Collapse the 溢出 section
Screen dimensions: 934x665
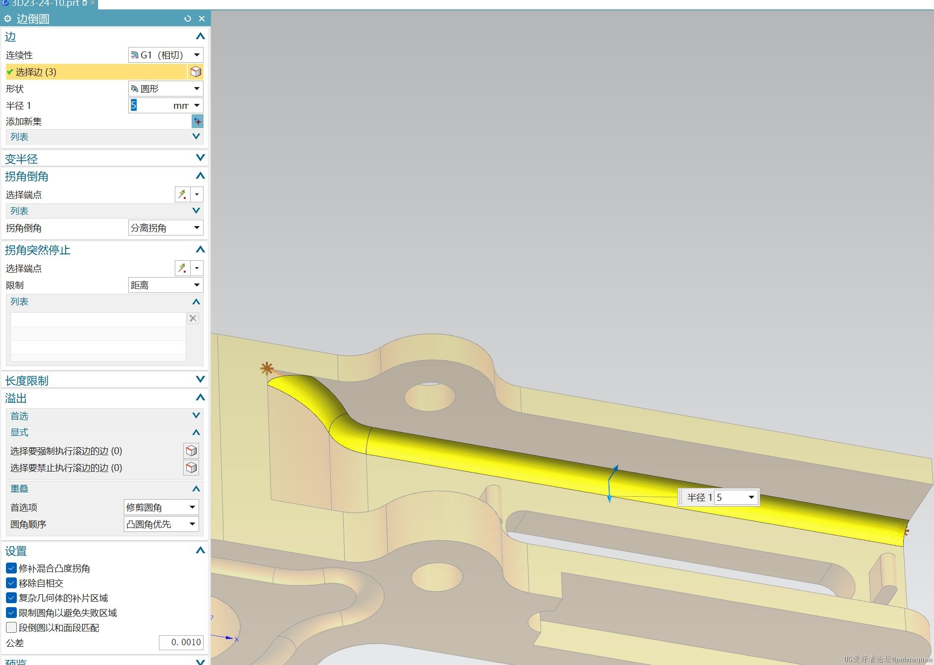point(200,397)
